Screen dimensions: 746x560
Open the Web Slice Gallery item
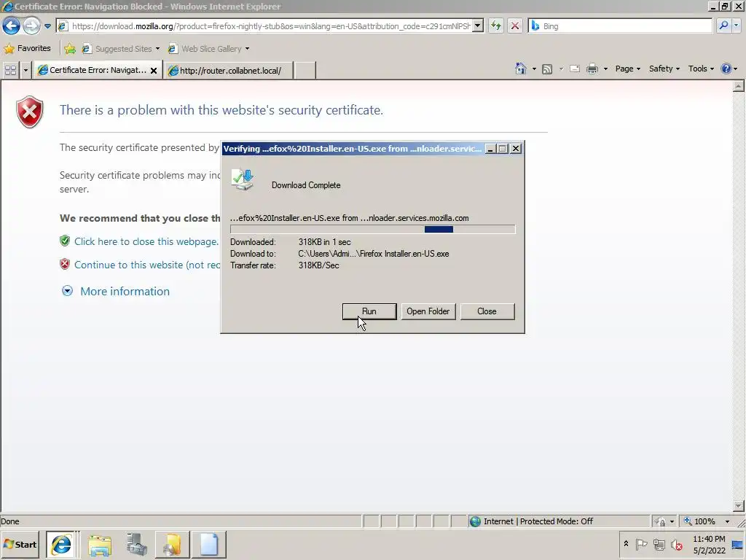208,49
